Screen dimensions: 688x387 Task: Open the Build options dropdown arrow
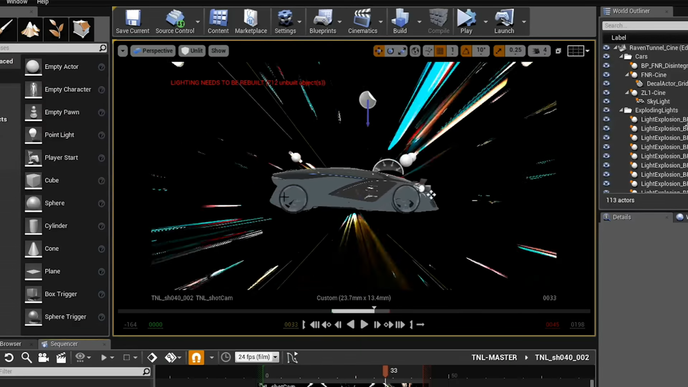coord(419,21)
